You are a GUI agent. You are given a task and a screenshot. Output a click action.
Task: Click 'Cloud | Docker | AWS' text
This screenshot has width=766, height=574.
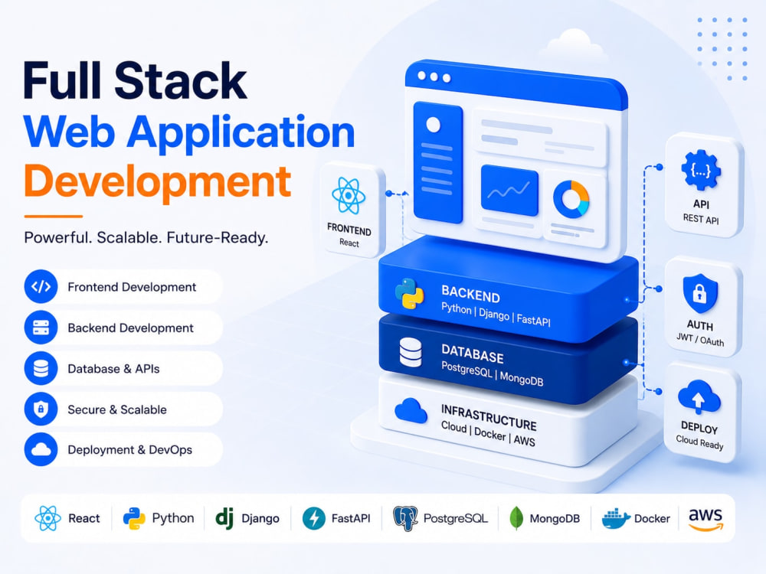pyautogui.click(x=488, y=434)
